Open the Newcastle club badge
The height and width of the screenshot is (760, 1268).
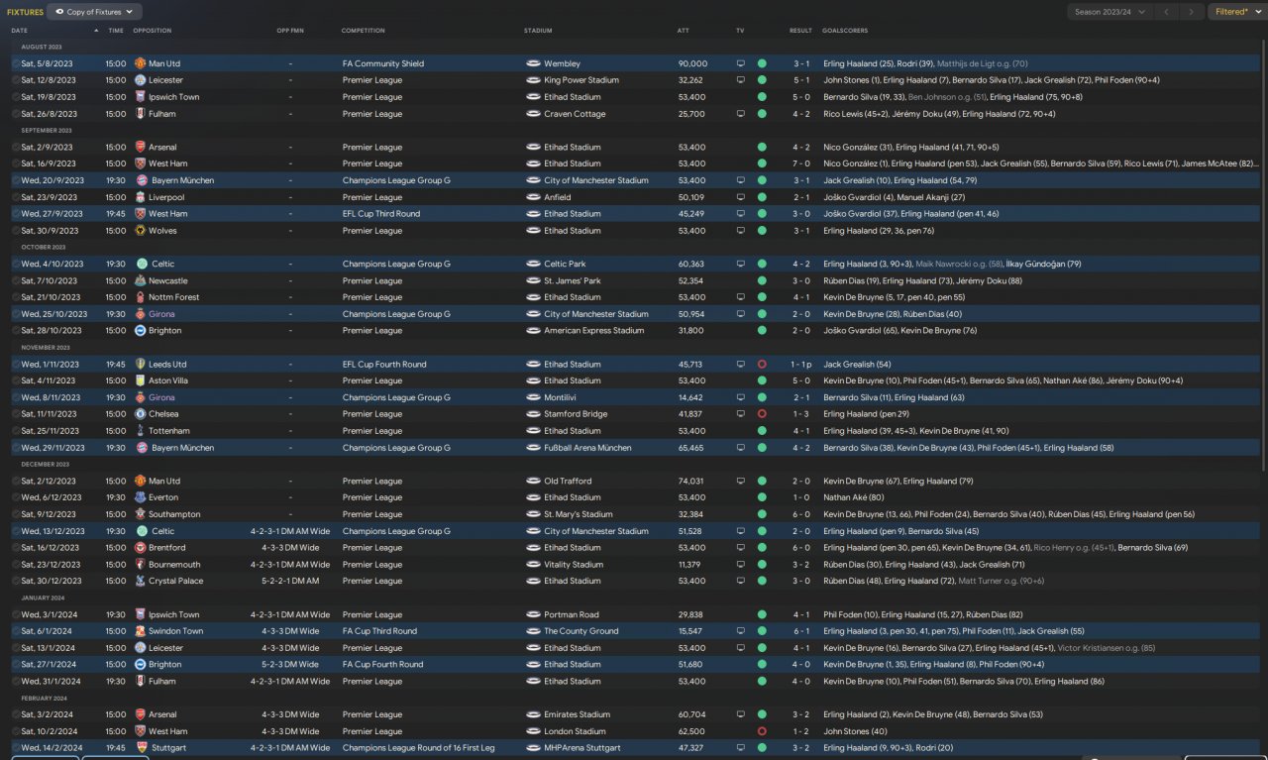pyautogui.click(x=141, y=281)
